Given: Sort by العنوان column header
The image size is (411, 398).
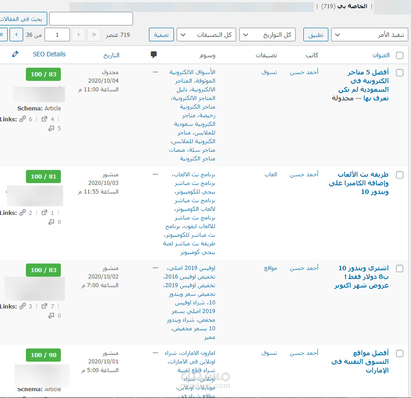Looking at the screenshot, I should point(381,55).
